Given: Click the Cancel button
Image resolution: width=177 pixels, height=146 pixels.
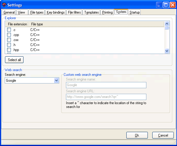Looking at the screenshot, I should 163,135.
